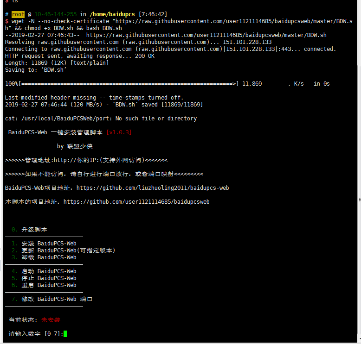Click the 'cat: ... No such file or directory' error
Viewport: 361px width, 344px height.
[x=101, y=119]
